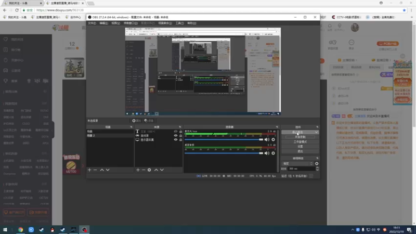The height and width of the screenshot is (234, 416).
Task: Set 麦克风/Aux volume slider
Action: click(224, 139)
